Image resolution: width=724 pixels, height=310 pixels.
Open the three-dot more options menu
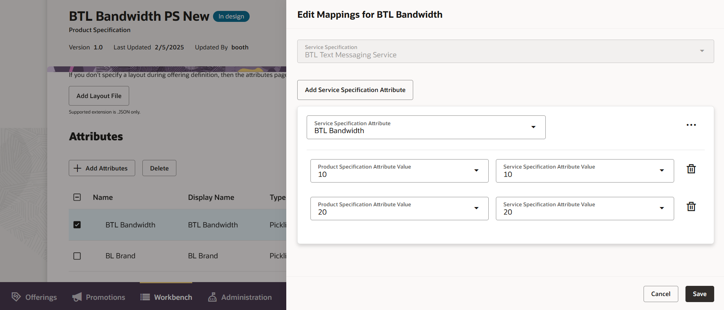tap(691, 125)
